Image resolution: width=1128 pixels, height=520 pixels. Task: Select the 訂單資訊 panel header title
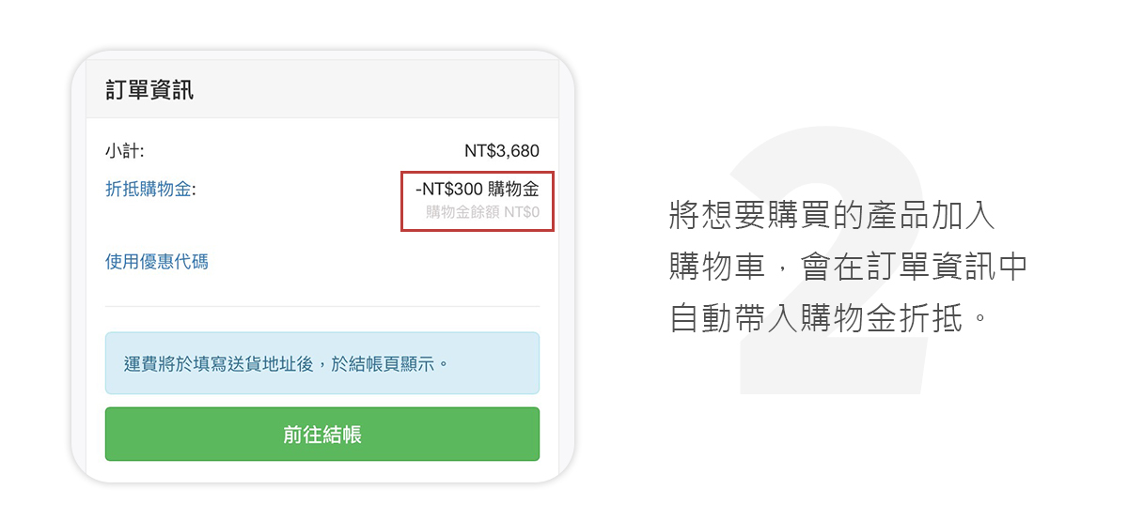(x=149, y=90)
